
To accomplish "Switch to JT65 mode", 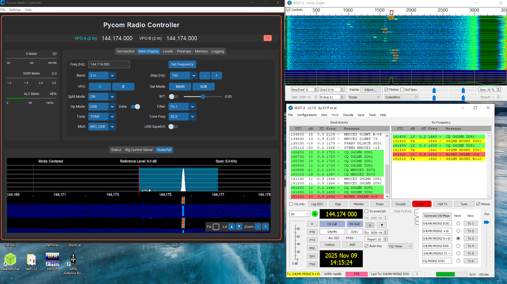I will click(312, 264).
